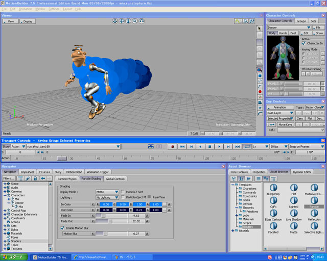Click the Fade Out slider

[111, 221]
